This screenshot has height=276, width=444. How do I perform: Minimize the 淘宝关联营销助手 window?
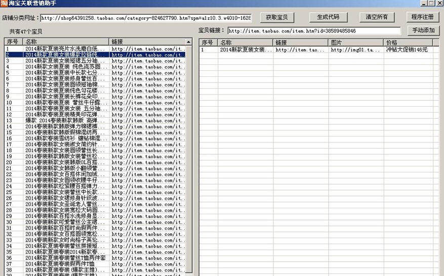pyautogui.click(x=424, y=3)
